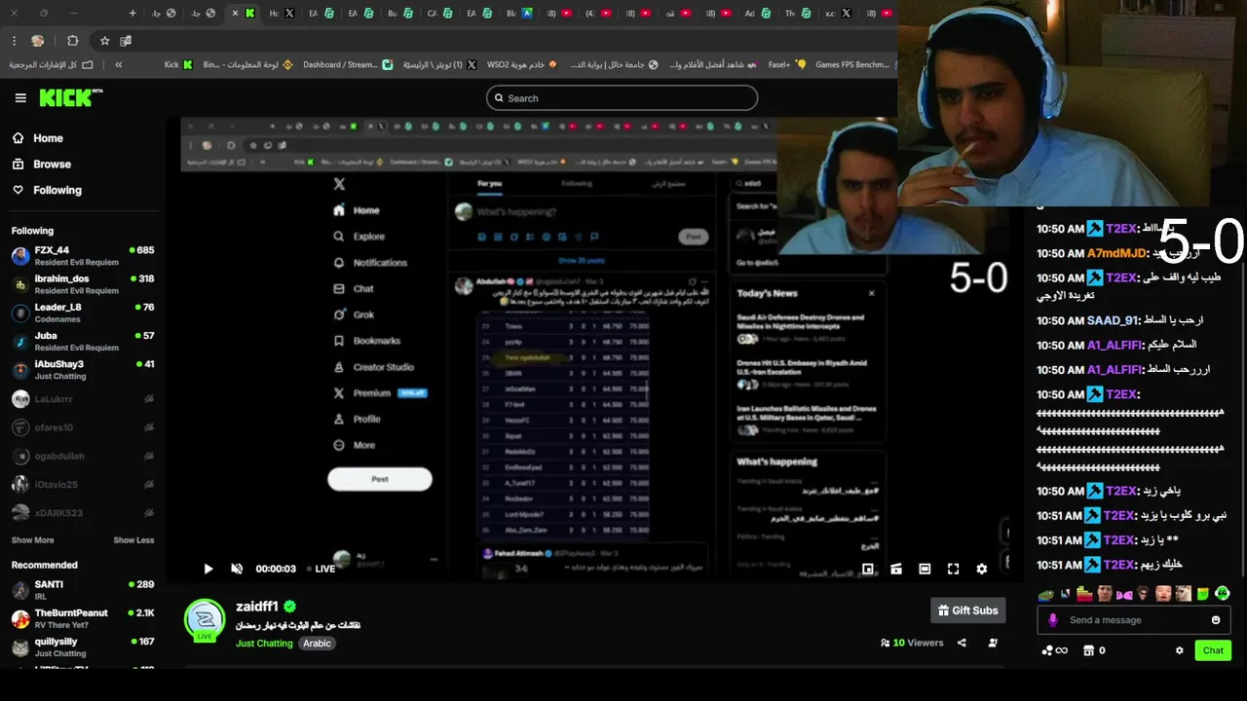
Task: Open recommended channel TheBurntPeanut
Action: click(x=82, y=618)
